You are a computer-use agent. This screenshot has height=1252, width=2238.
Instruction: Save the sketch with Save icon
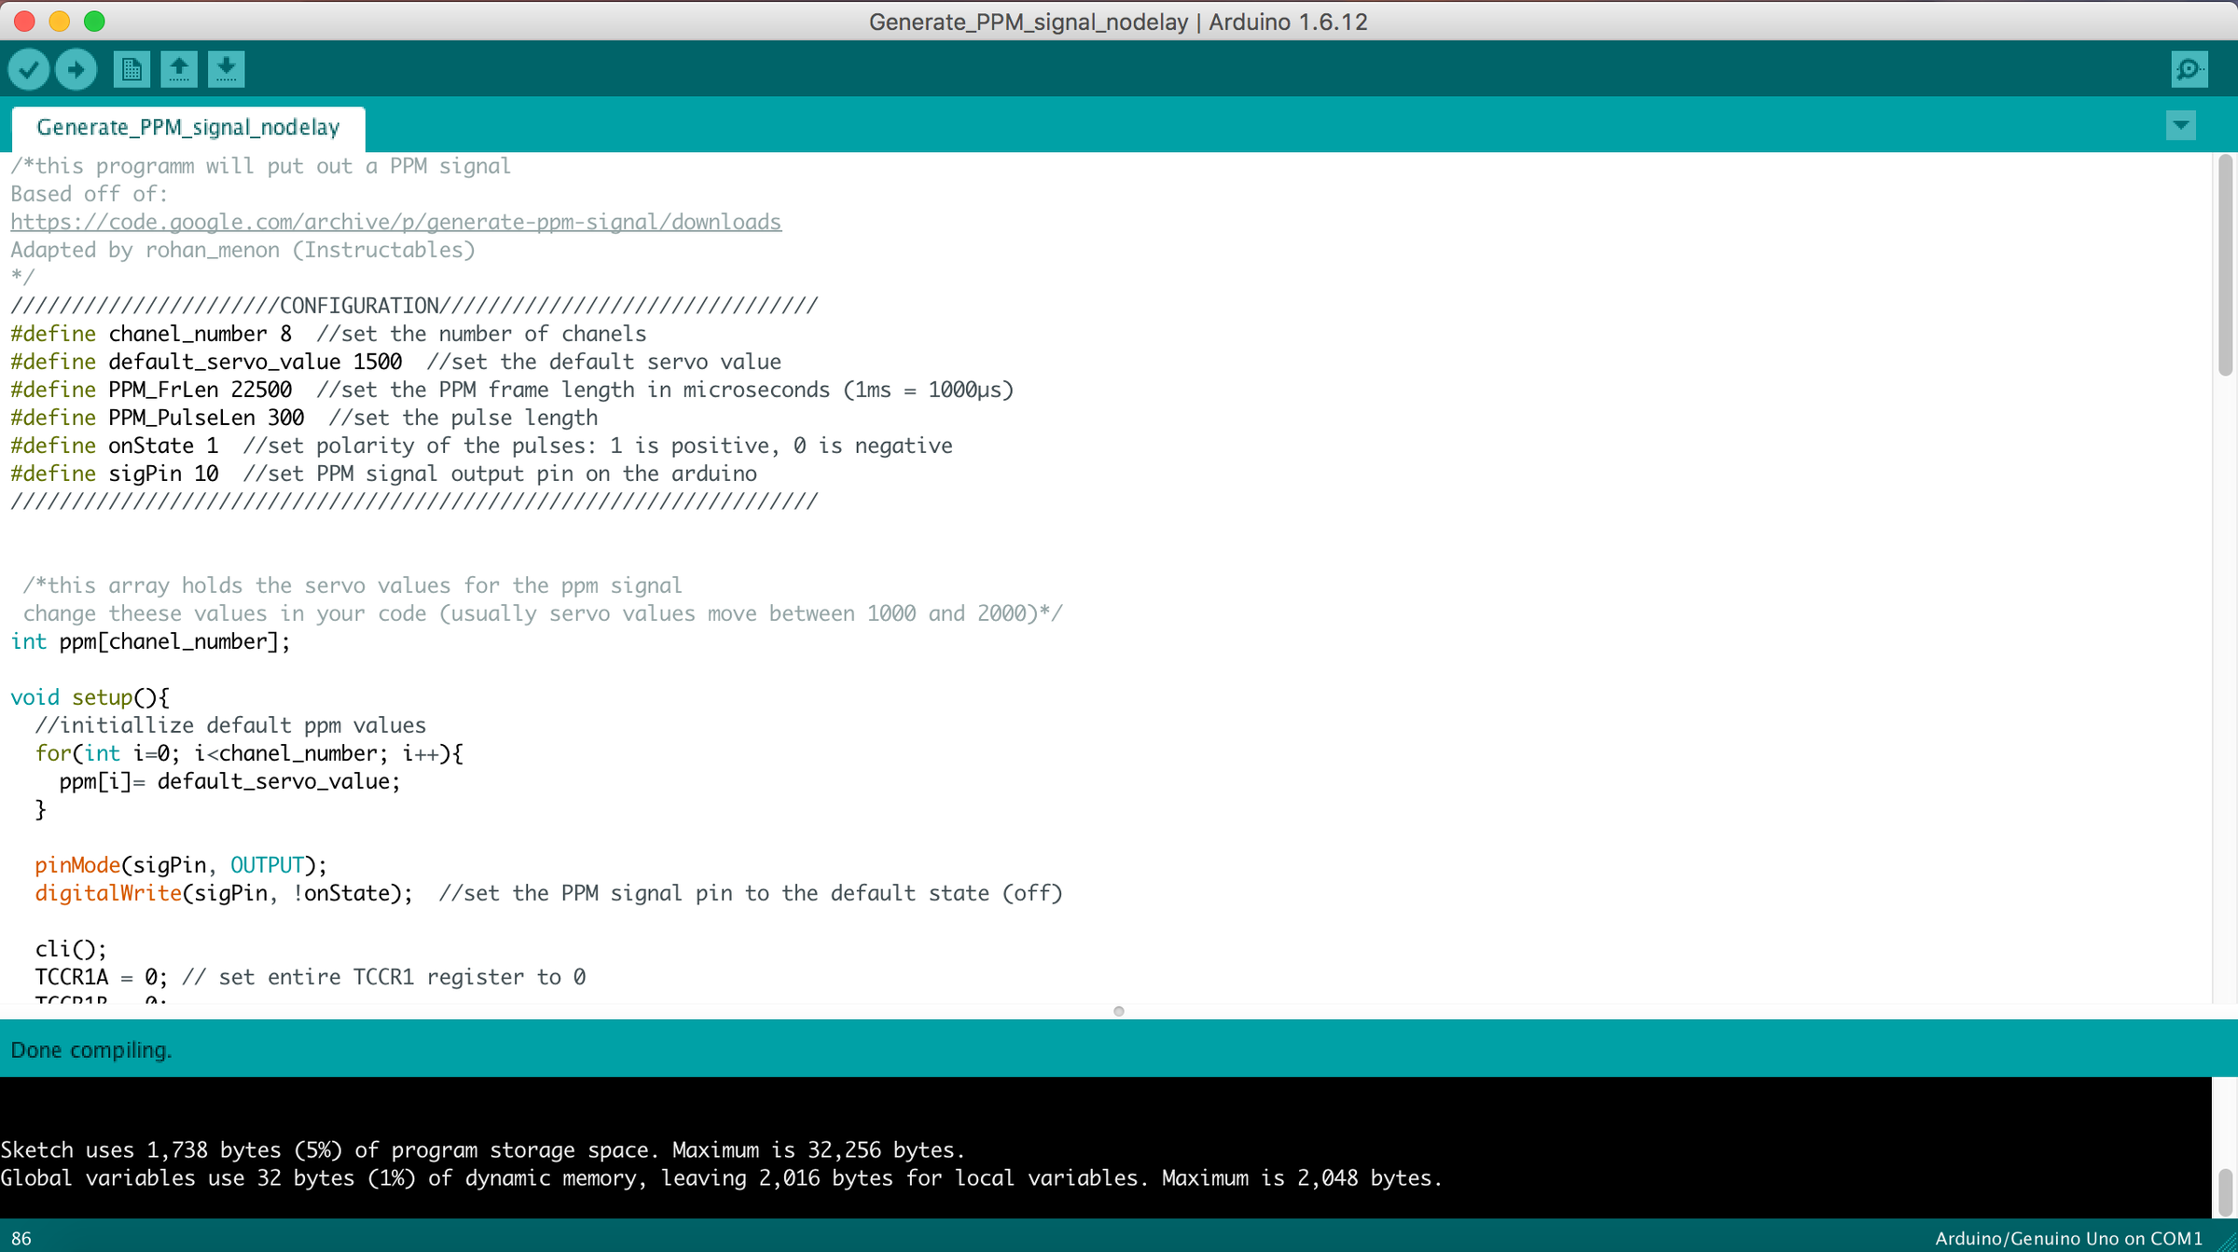point(226,69)
